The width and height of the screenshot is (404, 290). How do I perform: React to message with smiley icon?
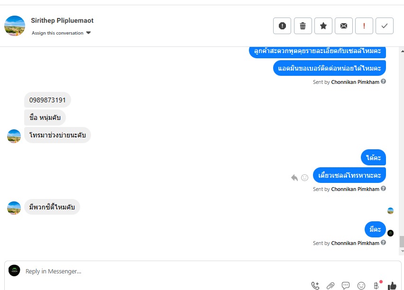tap(304, 178)
